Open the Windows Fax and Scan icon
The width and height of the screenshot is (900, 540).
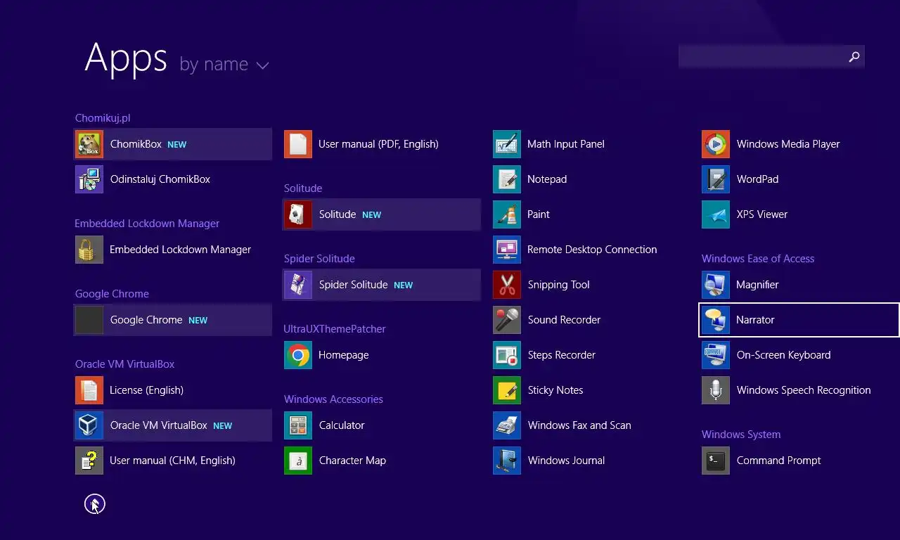[507, 425]
